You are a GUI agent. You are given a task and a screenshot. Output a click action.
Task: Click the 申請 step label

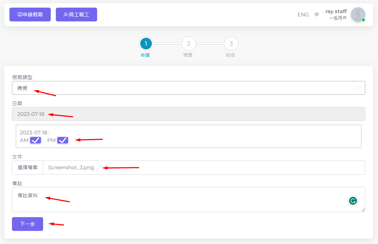[145, 55]
